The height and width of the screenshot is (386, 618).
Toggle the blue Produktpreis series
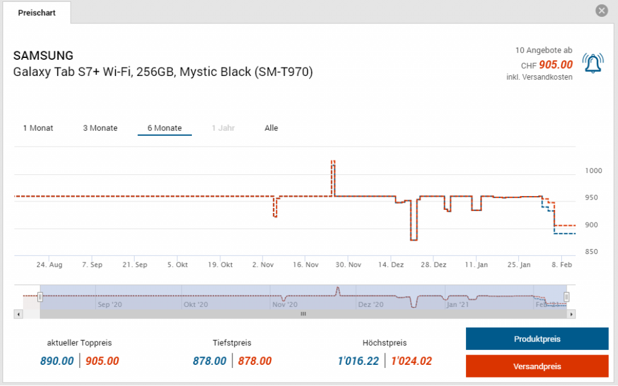pos(537,339)
